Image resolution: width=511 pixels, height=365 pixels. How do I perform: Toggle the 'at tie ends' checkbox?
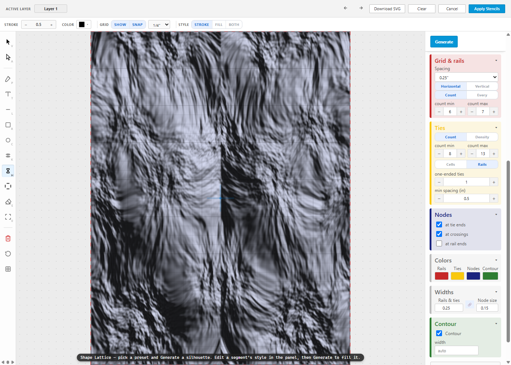[x=439, y=225]
